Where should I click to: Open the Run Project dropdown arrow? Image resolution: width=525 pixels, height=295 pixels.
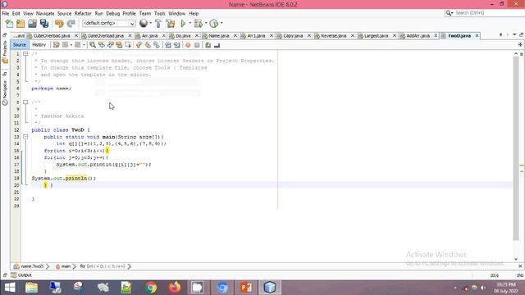189,23
